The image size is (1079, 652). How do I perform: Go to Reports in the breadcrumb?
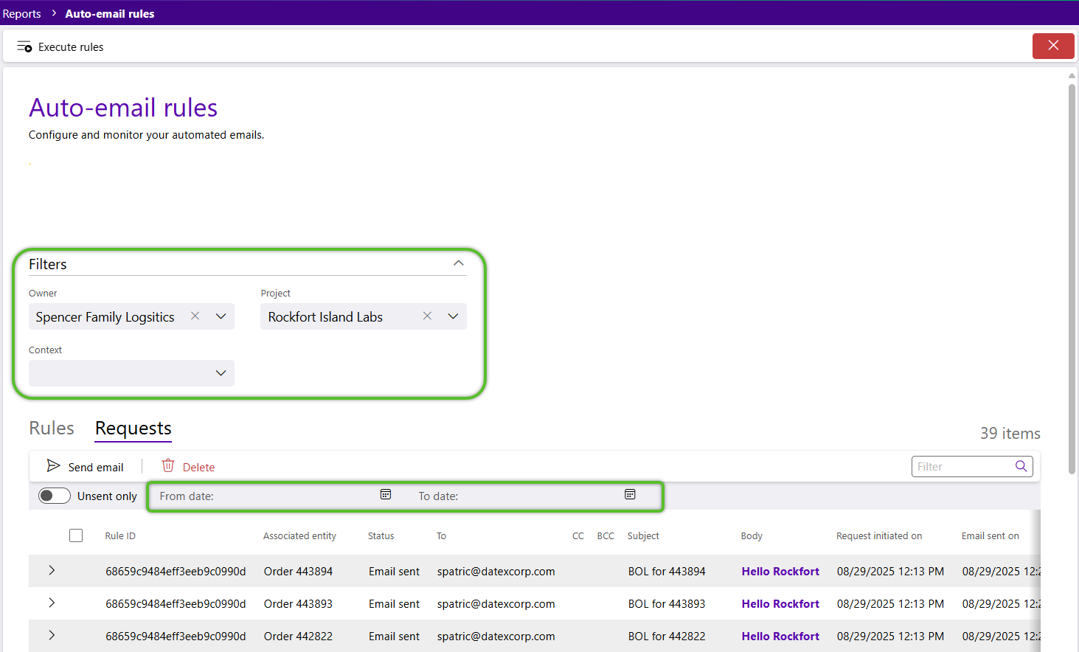point(22,13)
